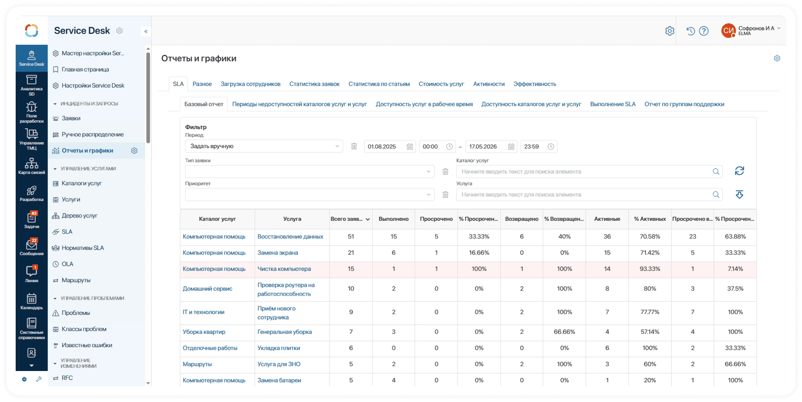
Task: Click the help question mark icon
Action: tap(704, 31)
